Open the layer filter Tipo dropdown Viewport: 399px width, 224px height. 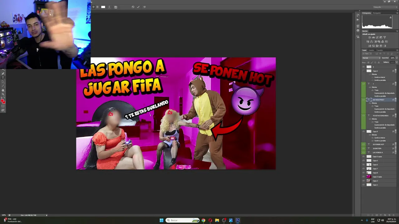point(367,54)
